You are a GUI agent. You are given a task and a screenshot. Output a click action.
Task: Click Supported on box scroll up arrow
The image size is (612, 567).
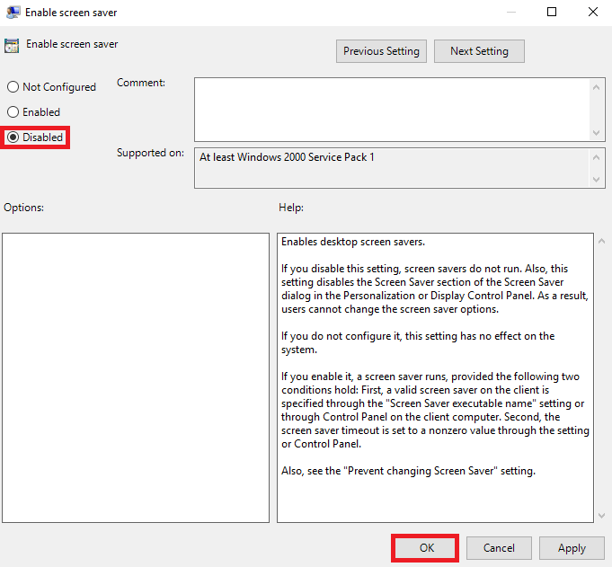[x=596, y=157]
